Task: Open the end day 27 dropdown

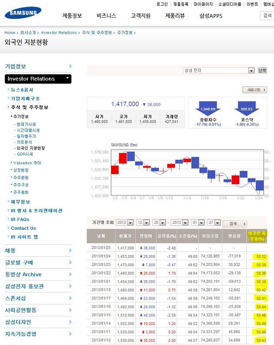Action: pos(214,223)
